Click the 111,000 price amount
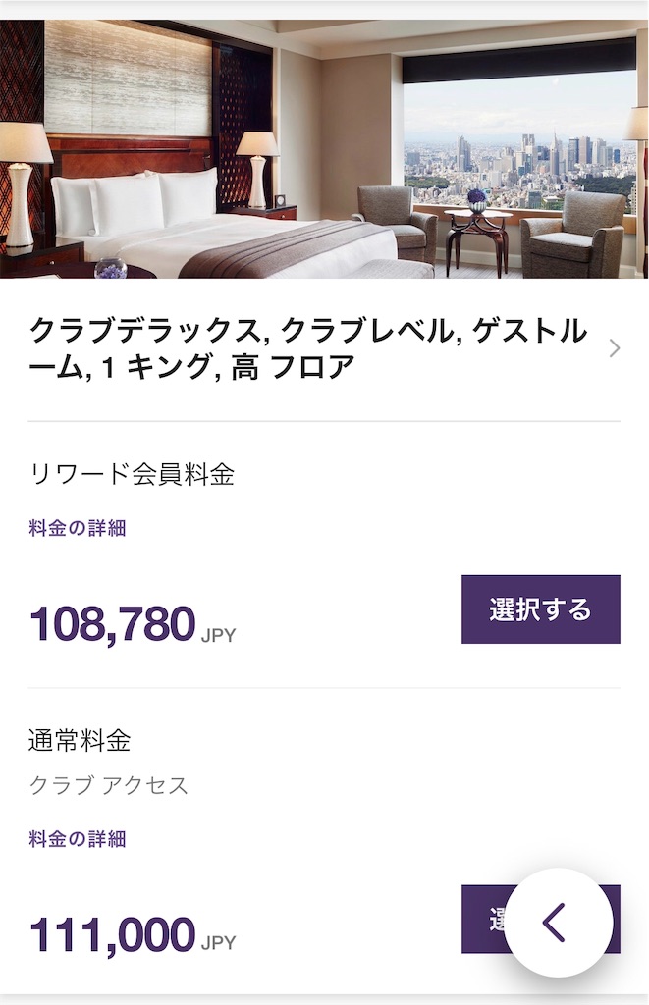 pos(113,934)
